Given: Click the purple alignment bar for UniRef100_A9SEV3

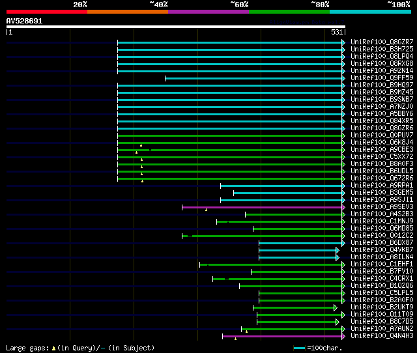Looking at the screenshot, I should coord(262,207).
